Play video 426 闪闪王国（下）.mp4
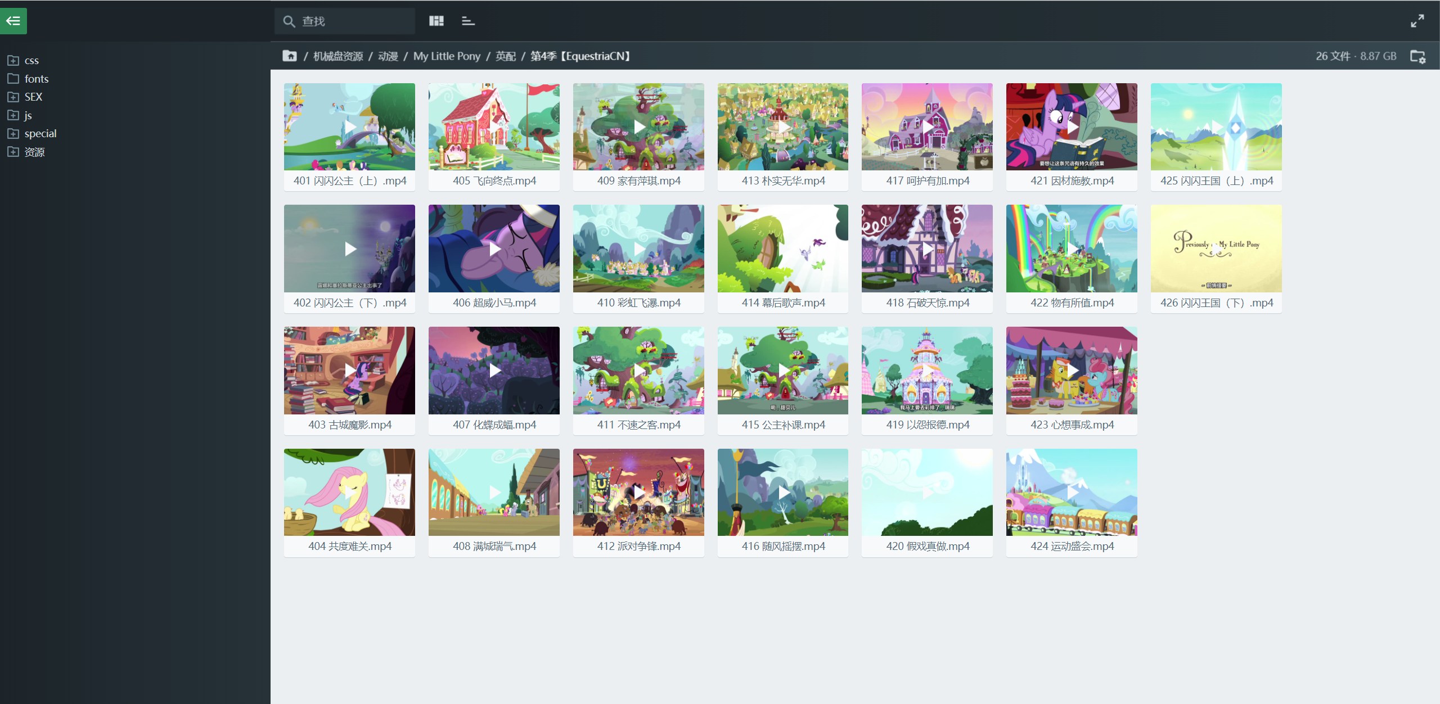 point(1216,249)
